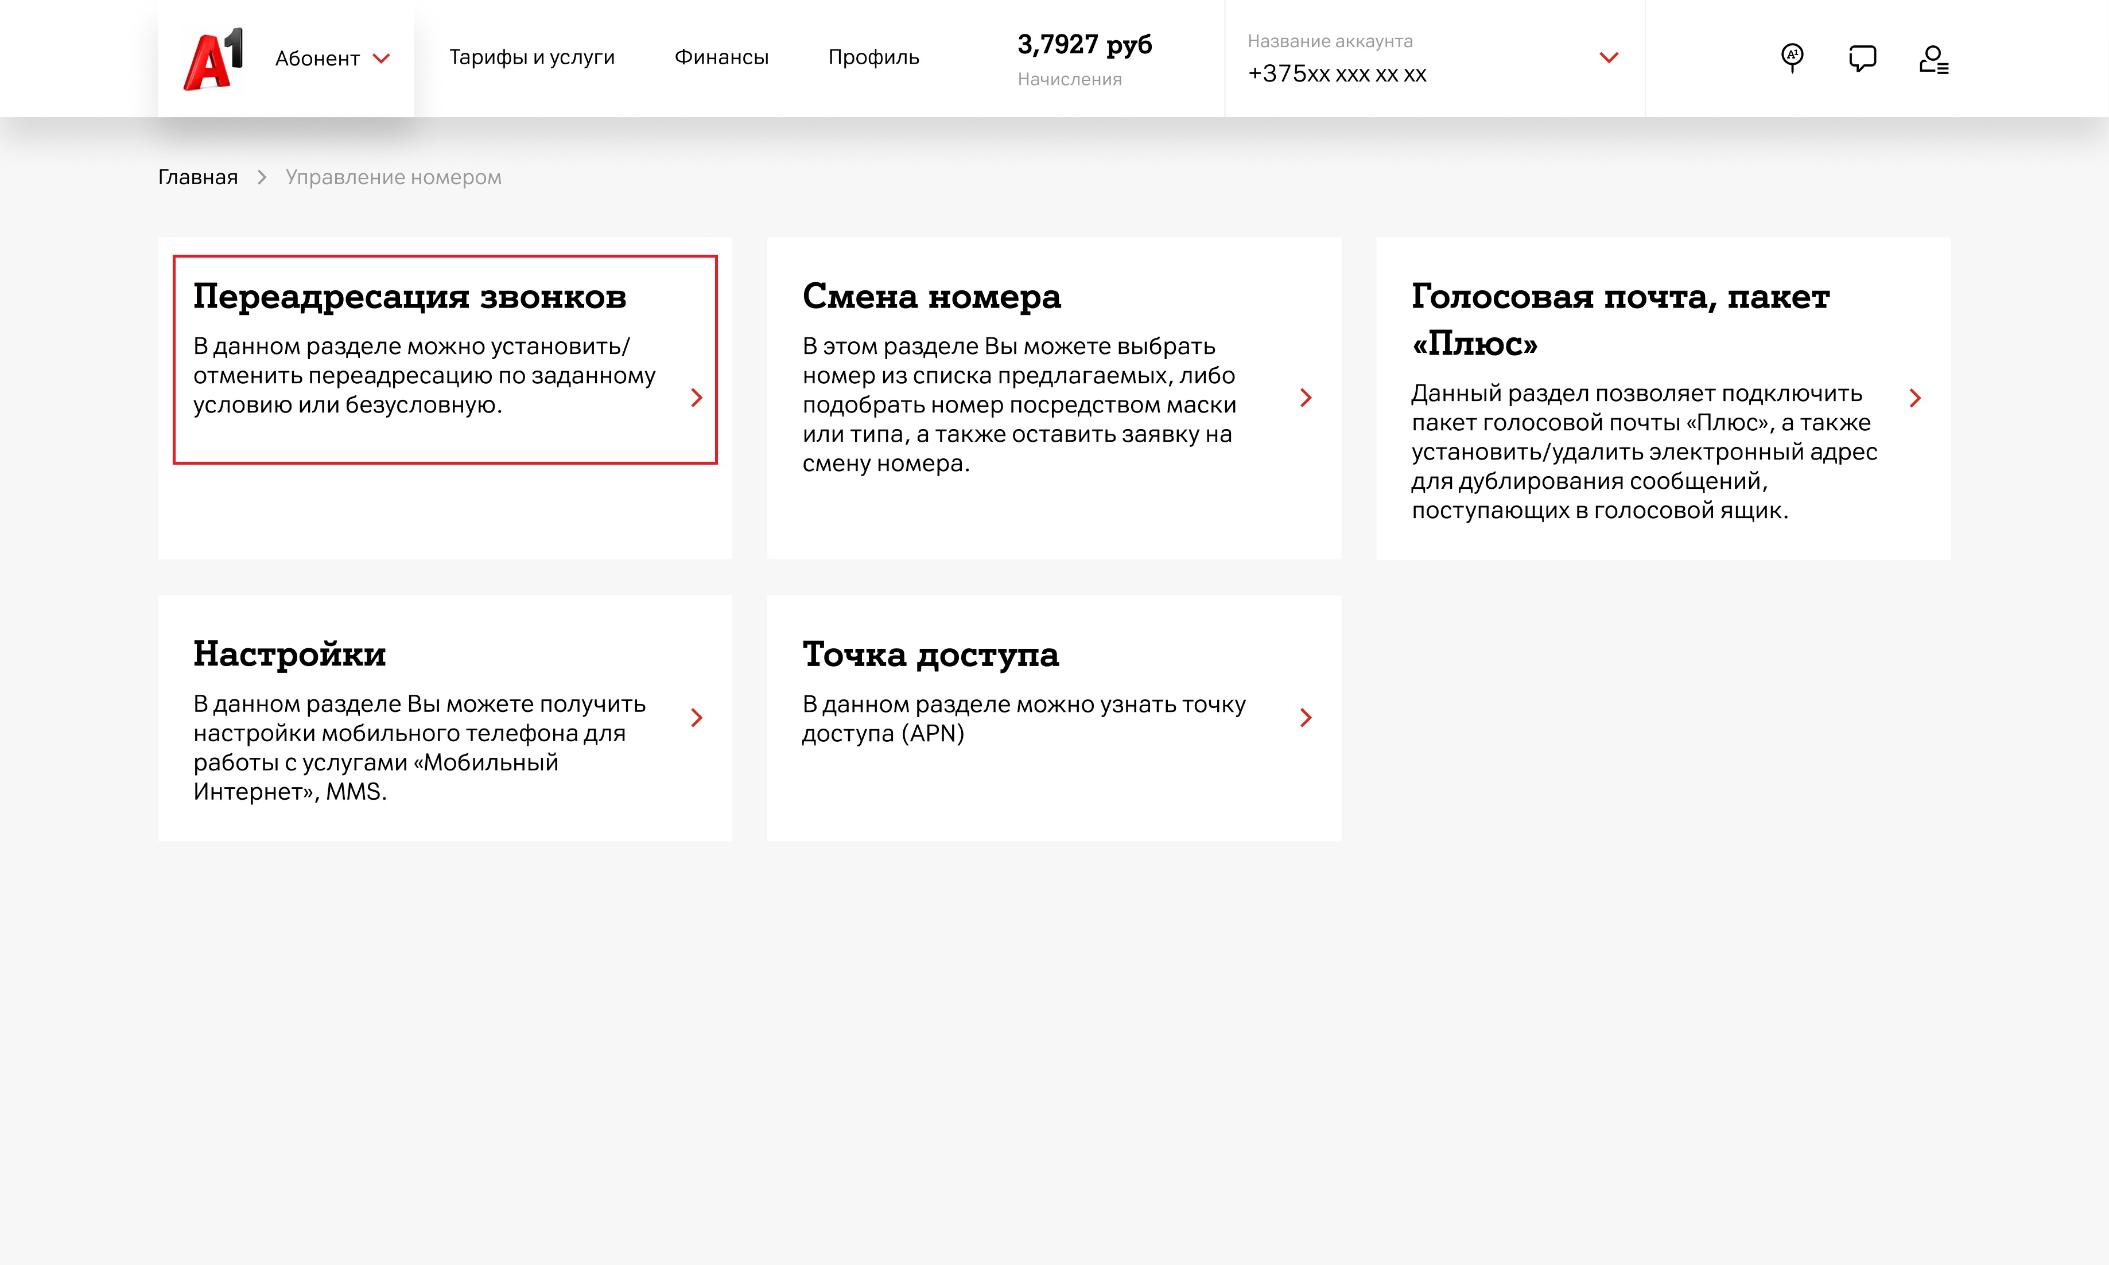The height and width of the screenshot is (1265, 2109).
Task: Click the 3,7927 руб balance
Action: coord(1083,44)
